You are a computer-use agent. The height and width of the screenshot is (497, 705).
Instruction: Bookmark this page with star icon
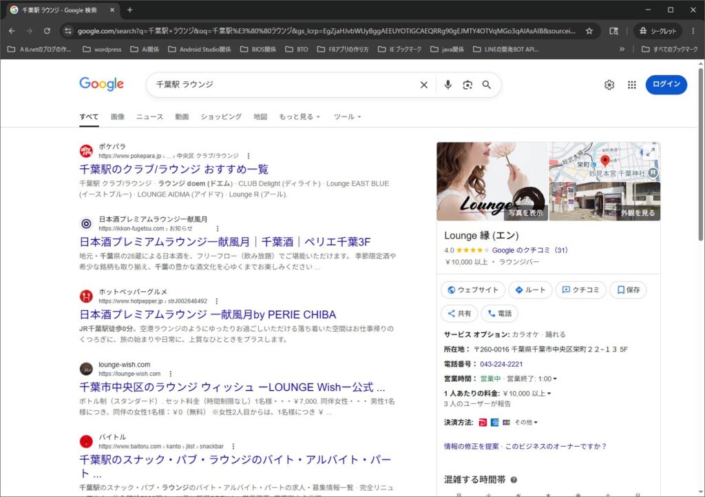point(589,31)
